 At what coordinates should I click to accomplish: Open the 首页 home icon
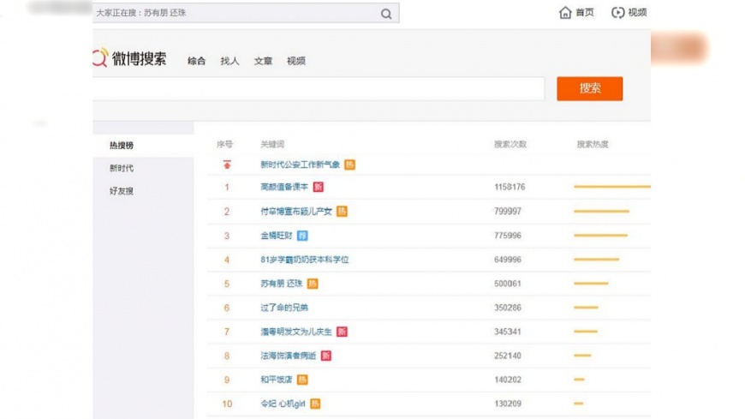pos(565,12)
